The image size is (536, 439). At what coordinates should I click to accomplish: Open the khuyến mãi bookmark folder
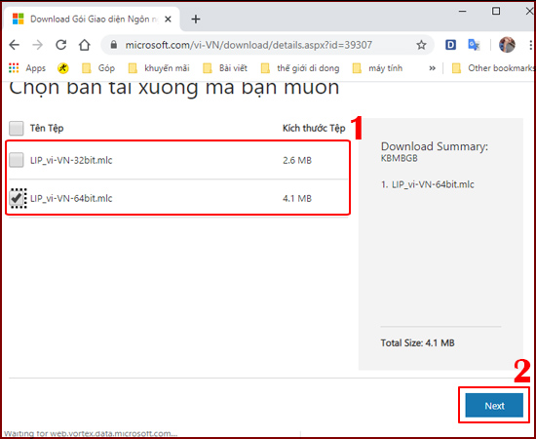click(159, 68)
